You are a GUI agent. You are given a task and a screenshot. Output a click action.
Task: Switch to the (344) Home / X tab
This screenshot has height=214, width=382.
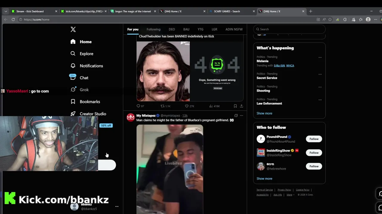182,11
